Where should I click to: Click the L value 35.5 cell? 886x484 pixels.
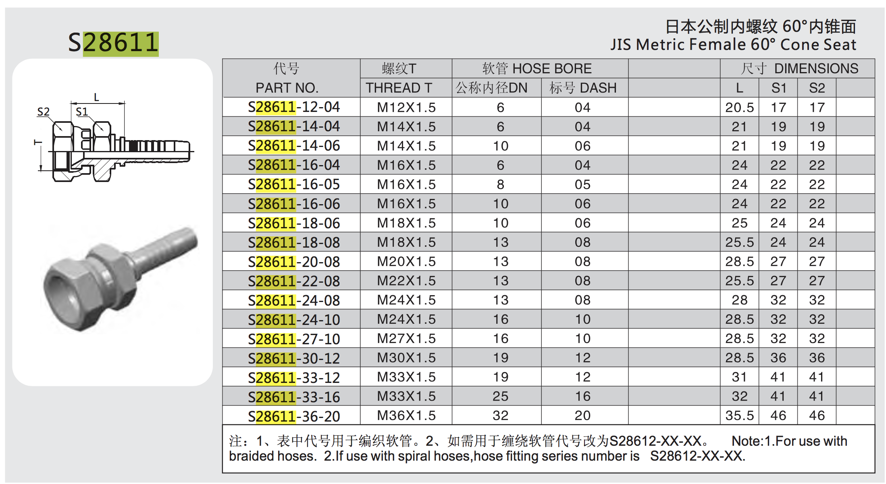pyautogui.click(x=739, y=416)
